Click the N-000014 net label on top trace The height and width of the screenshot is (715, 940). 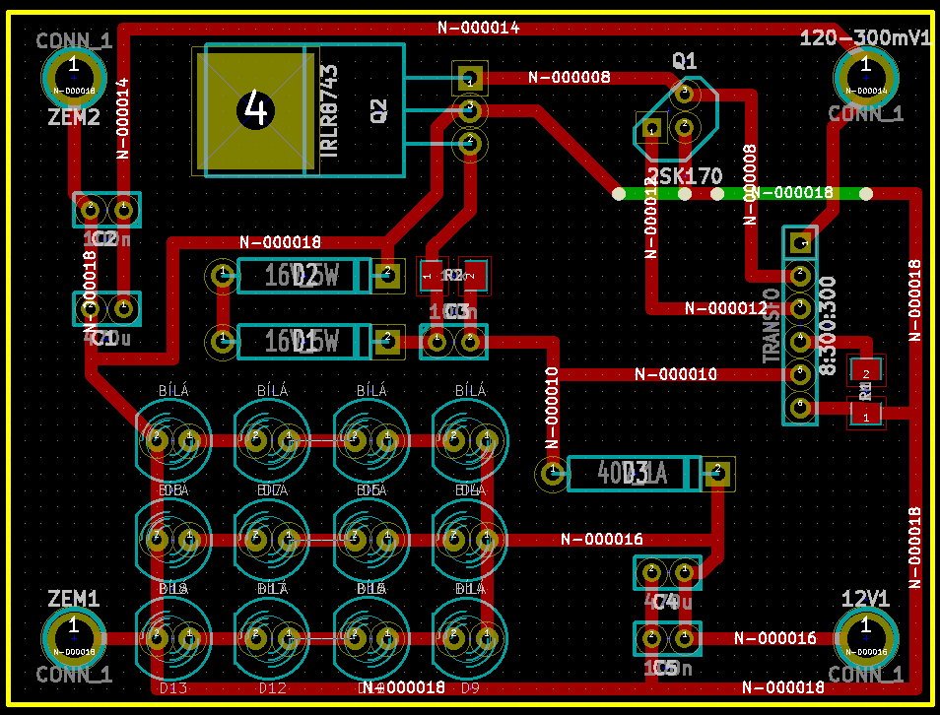[478, 29]
